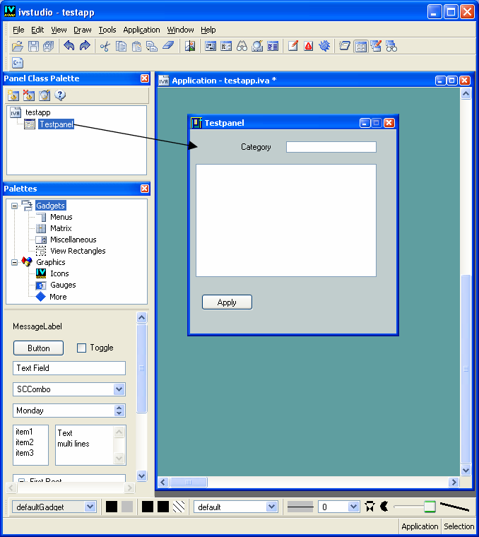
Task: Click the gear icon in main toolbar
Action: (324, 46)
